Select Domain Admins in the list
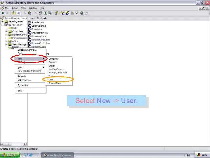 coord(39,36)
